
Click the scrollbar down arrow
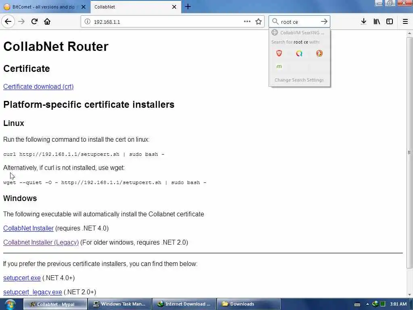coord(410,295)
